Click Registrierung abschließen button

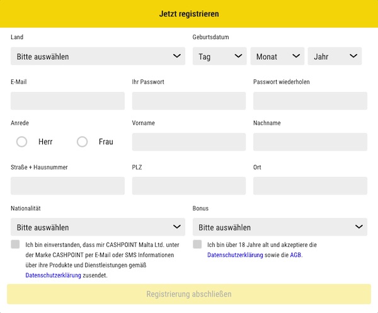point(189,294)
